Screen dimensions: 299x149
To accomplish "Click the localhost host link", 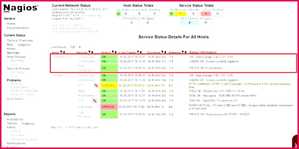I will [x=59, y=75].
